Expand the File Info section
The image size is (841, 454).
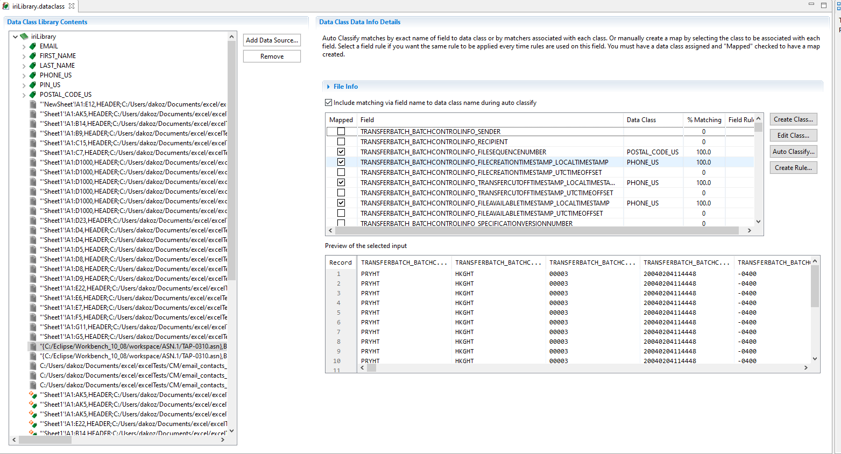[329, 87]
